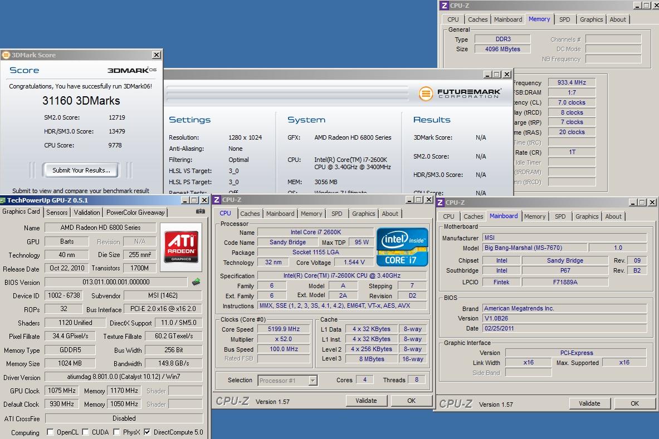Image resolution: width=659 pixels, height=439 pixels.
Task: Select Graphics Card tab in GPU-Z
Action: point(21,211)
